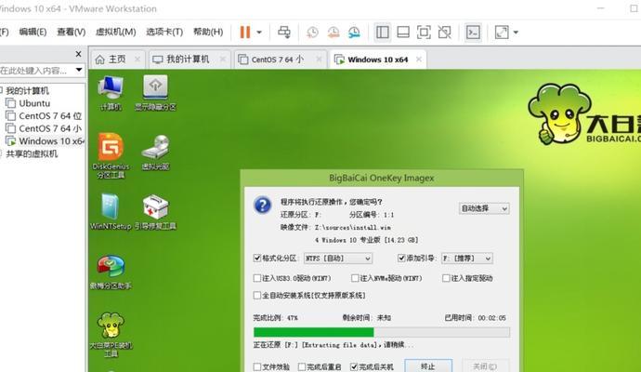Screen dimensions: 641x372
Task: Click the BigBaiCai OneKey Imagex title bar
Action: 382,178
